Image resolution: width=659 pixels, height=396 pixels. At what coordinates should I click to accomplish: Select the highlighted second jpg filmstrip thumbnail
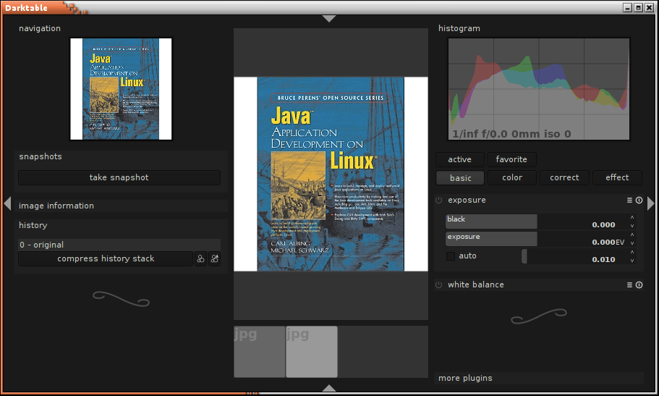[x=312, y=352]
